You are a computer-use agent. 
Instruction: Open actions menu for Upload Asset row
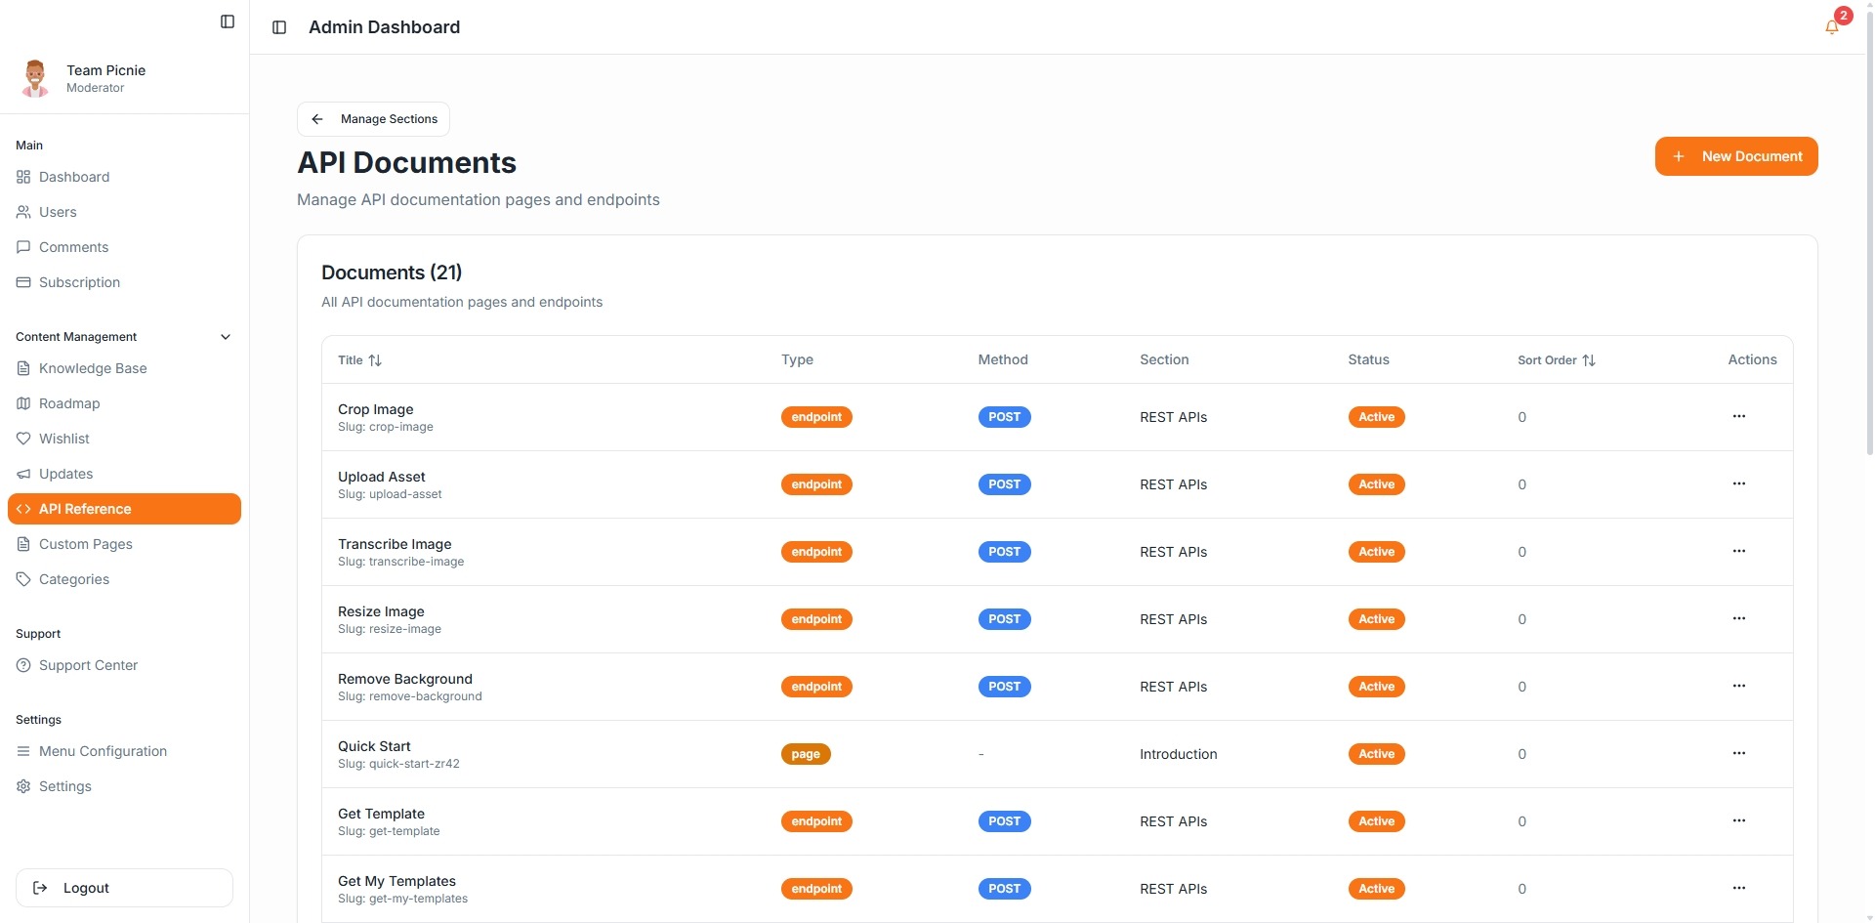(1738, 484)
